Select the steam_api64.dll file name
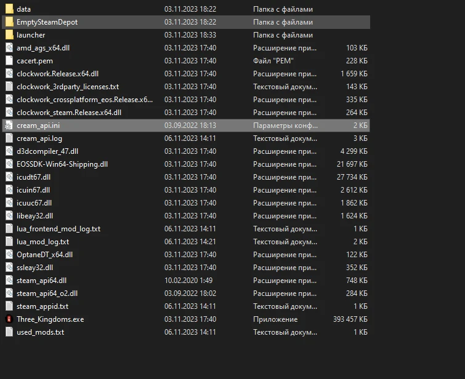Viewport: 465px width, 379px height. click(41, 281)
